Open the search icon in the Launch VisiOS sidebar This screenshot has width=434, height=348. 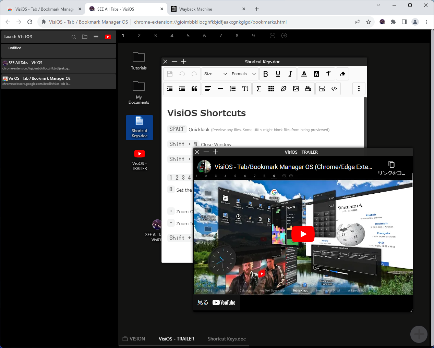pos(73,37)
